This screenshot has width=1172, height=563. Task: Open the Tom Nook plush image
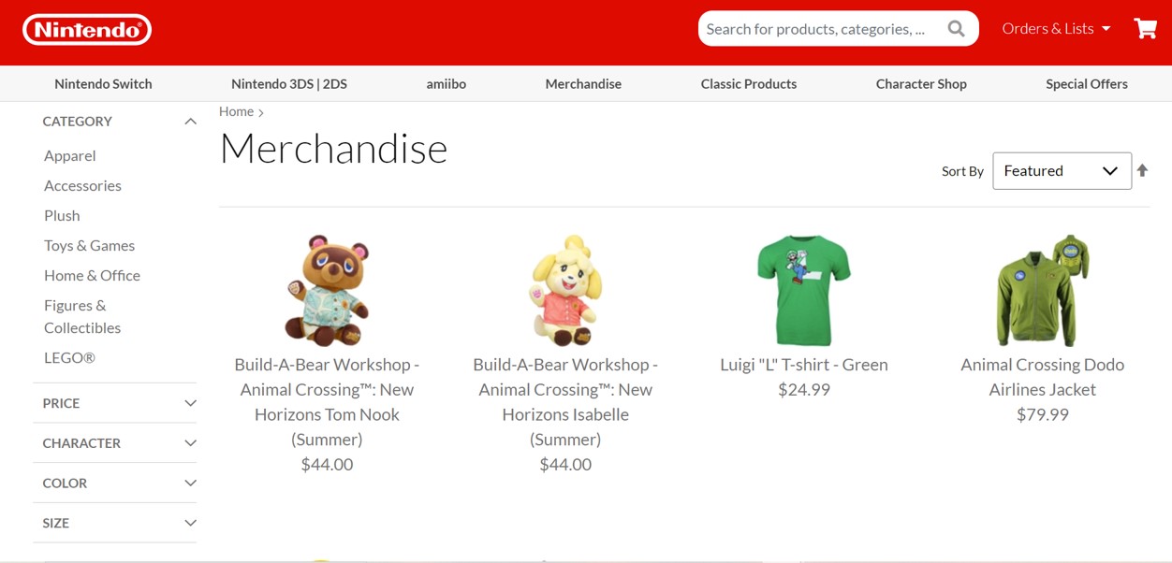click(327, 290)
